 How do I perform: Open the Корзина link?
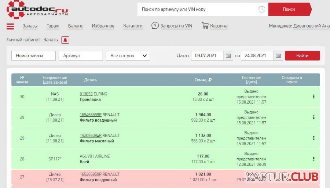tap(219, 26)
